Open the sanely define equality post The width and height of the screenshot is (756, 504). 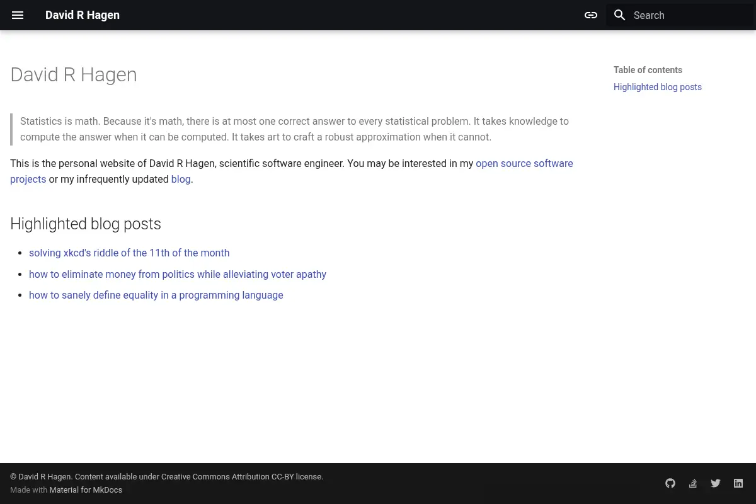pos(156,295)
